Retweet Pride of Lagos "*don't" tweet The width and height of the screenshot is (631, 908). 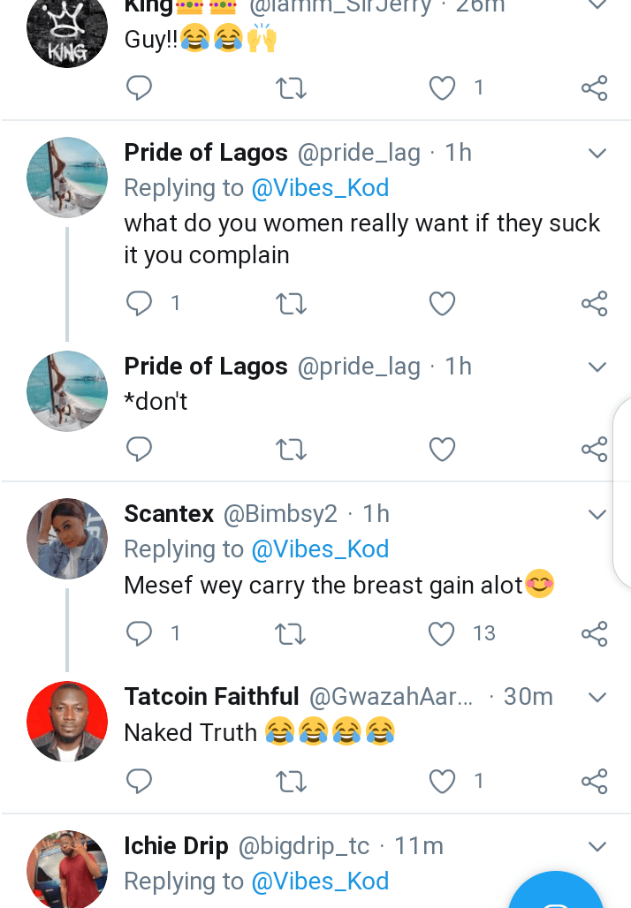tap(291, 450)
